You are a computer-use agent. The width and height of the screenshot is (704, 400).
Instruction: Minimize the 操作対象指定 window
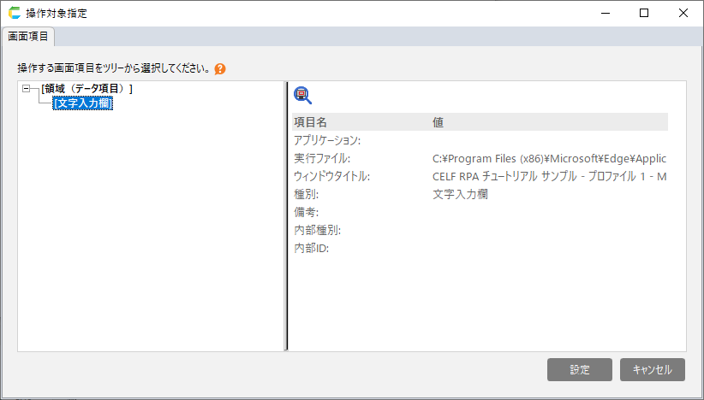click(604, 14)
